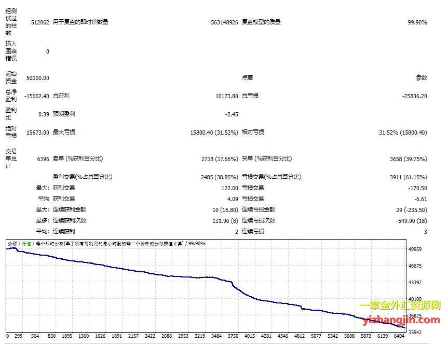Viewport: 448px width, 344px height.
Task: Click the 余额 balance legend in chart
Action: [x=12, y=244]
